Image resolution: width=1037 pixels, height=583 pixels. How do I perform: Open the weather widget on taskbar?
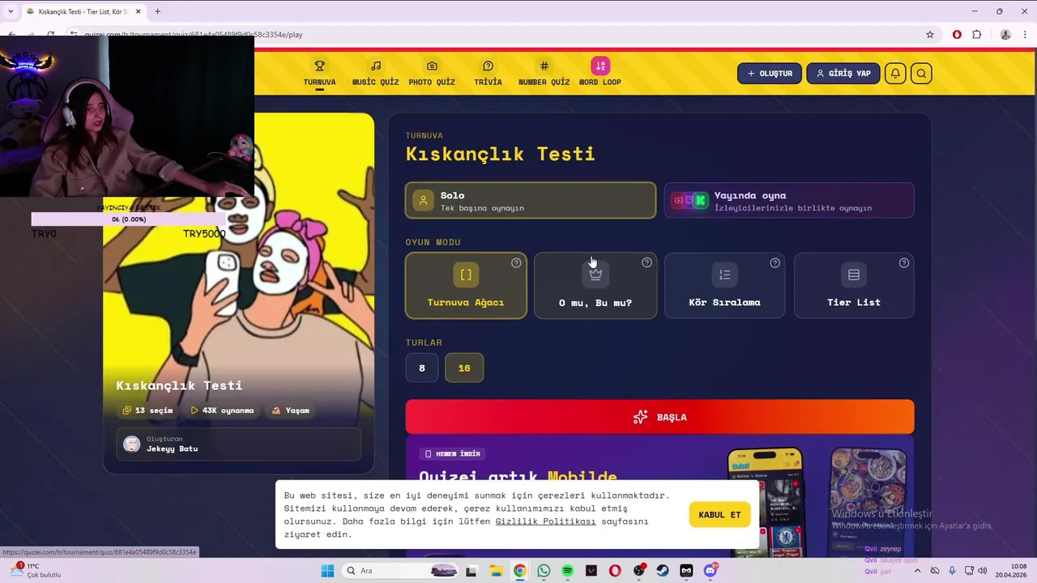[34, 571]
